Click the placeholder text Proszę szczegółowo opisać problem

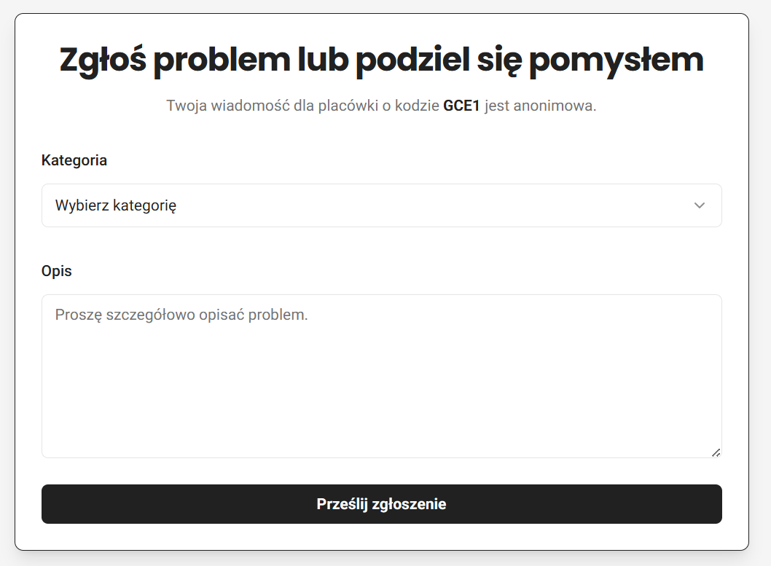point(182,315)
